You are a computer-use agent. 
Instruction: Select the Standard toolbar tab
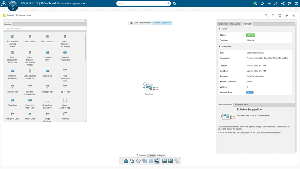(x=142, y=156)
